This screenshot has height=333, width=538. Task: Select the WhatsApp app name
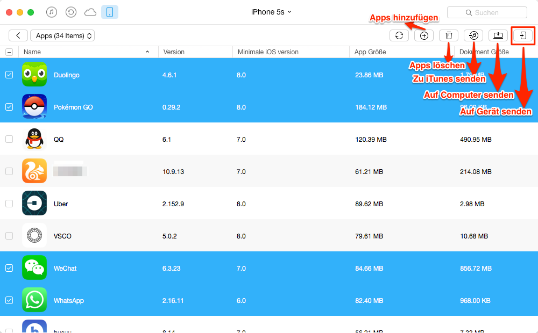click(69, 300)
